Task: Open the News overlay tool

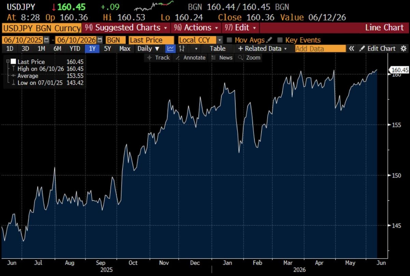Action: tap(222, 57)
